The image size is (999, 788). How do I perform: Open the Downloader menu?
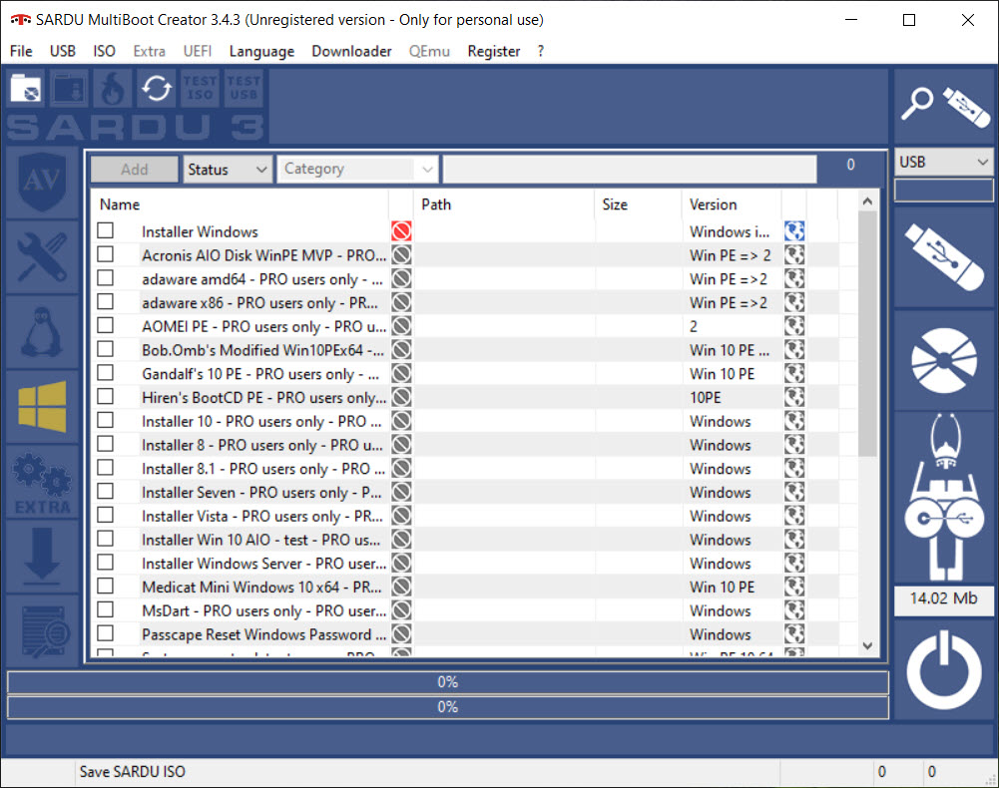351,51
